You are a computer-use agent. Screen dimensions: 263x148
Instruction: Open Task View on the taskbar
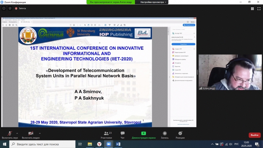pyautogui.click(x=80, y=144)
